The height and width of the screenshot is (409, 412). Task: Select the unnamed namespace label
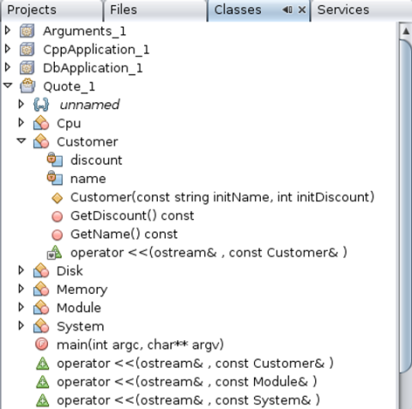point(89,105)
